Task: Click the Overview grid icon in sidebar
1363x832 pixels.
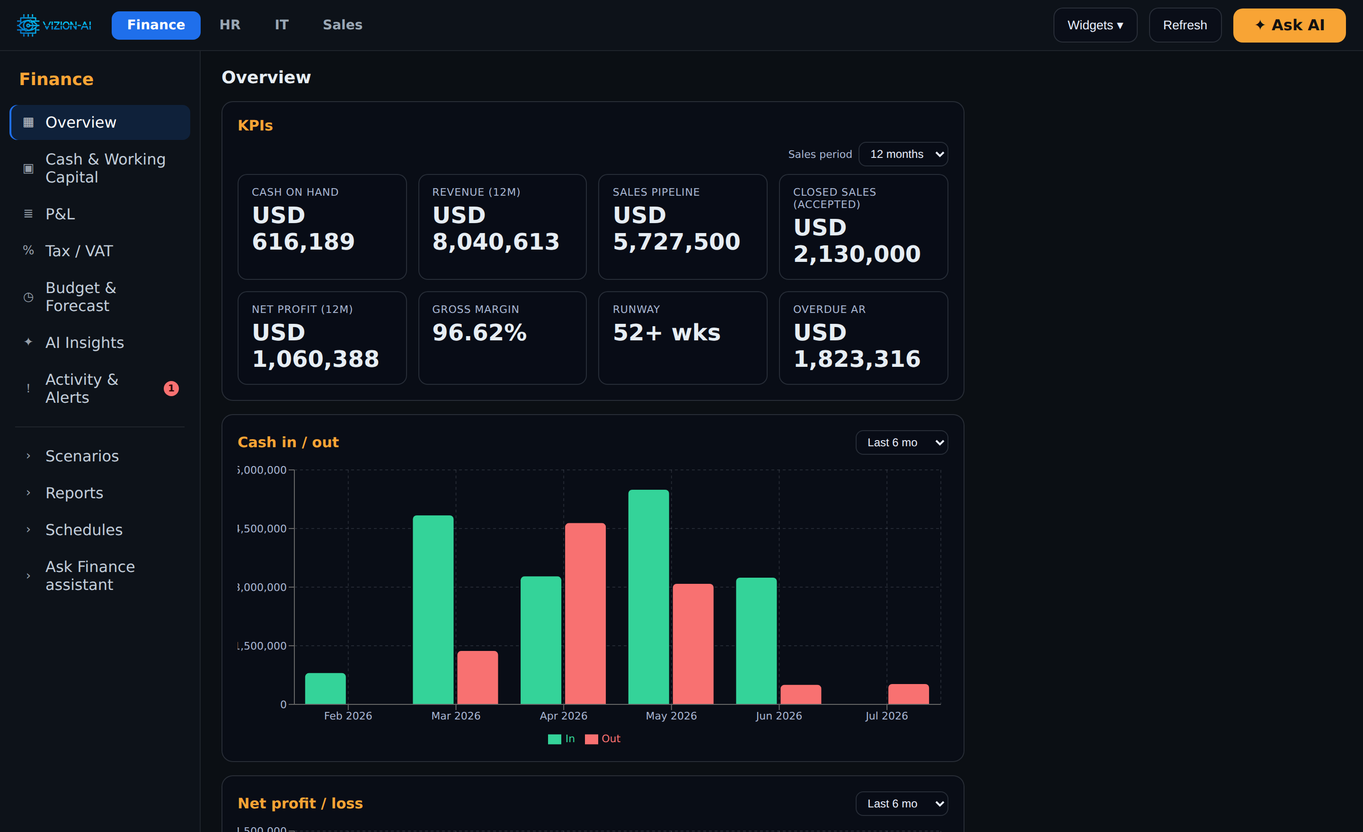Action: pos(28,122)
